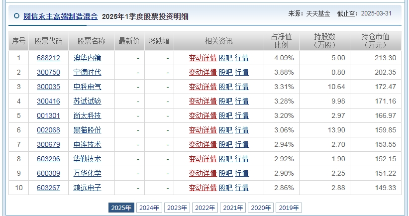The image size is (409, 216).
Task: Open stock code 300750
Action: point(49,72)
